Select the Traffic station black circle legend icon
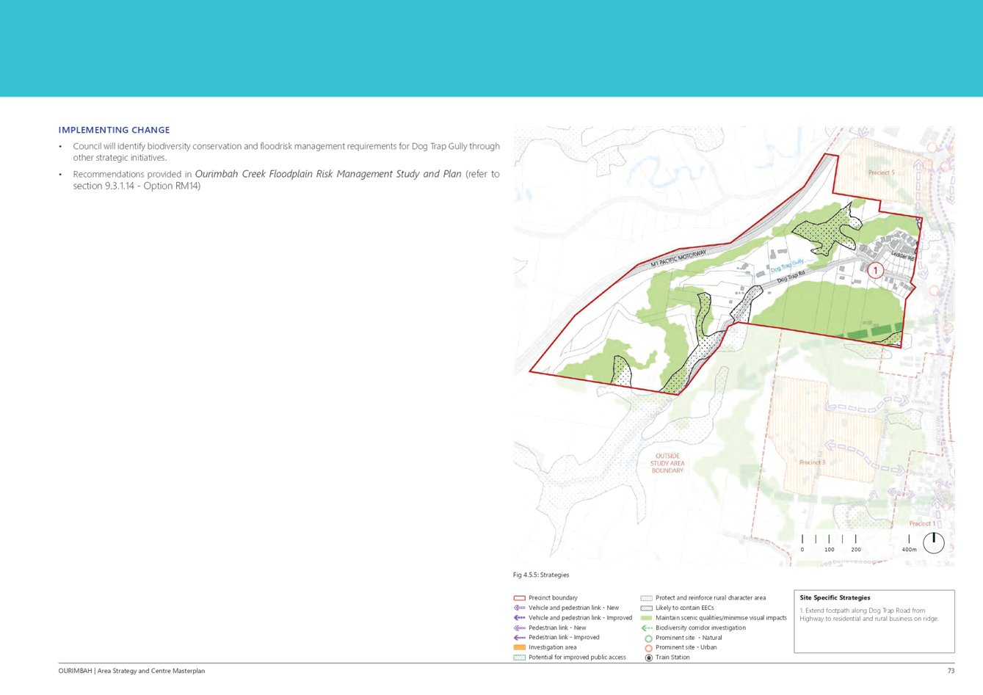The image size is (983, 695). click(648, 658)
